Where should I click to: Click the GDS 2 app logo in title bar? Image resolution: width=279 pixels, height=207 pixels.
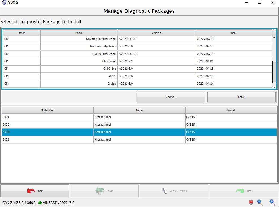[4, 2]
